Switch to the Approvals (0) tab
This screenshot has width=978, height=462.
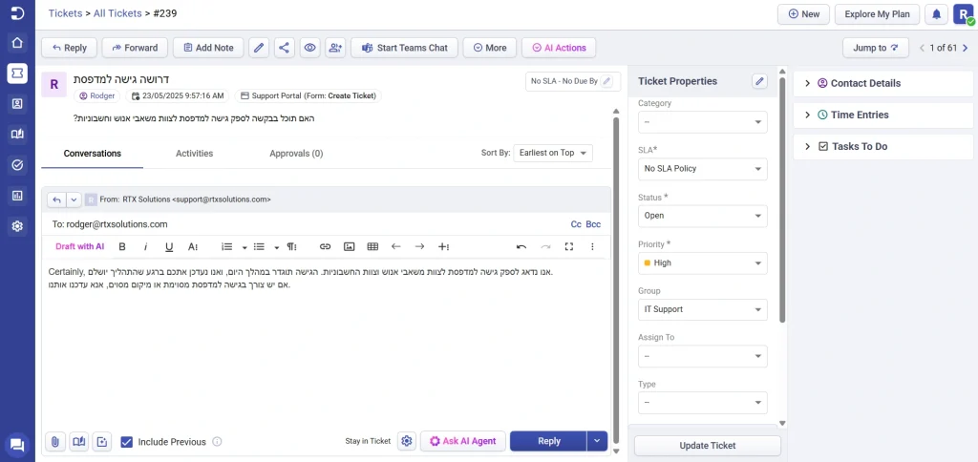(x=296, y=154)
